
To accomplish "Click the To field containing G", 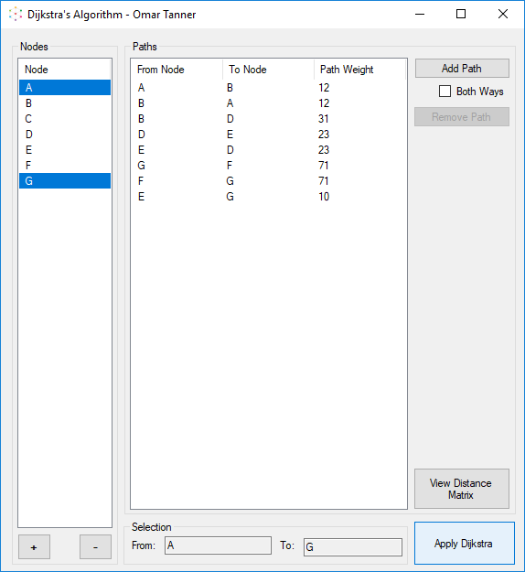I will pyautogui.click(x=353, y=547).
